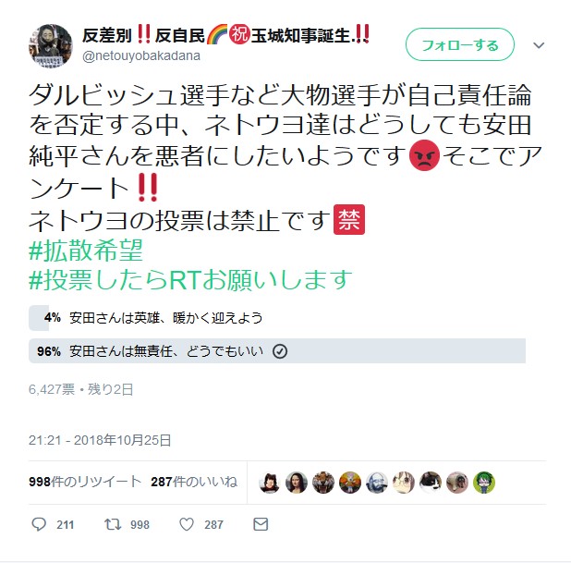This screenshot has height=563, width=571.
Task: Open the 998件のリツイート list
Action: (85, 482)
